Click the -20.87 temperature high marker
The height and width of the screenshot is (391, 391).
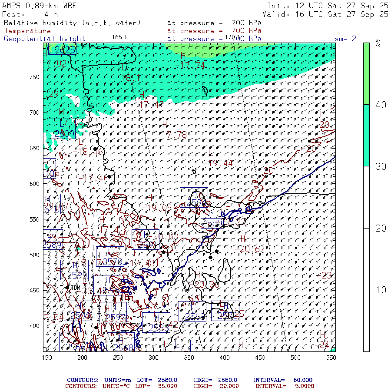pos(252,249)
